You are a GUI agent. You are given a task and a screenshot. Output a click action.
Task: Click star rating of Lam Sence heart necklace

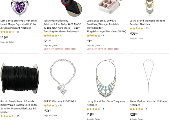[7, 32]
